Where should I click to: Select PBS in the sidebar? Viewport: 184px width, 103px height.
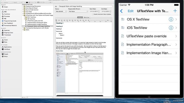tap(4, 19)
